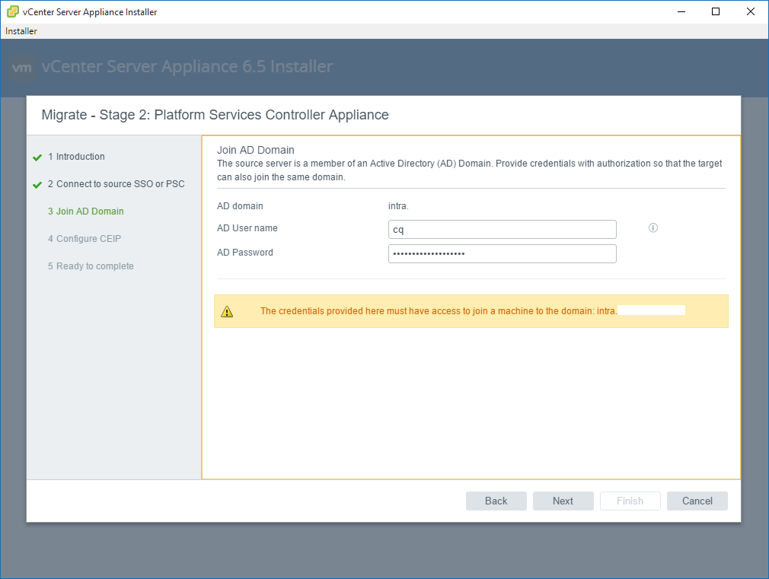
Task: Click the green checkmark beside Connect to source
Action: (37, 185)
